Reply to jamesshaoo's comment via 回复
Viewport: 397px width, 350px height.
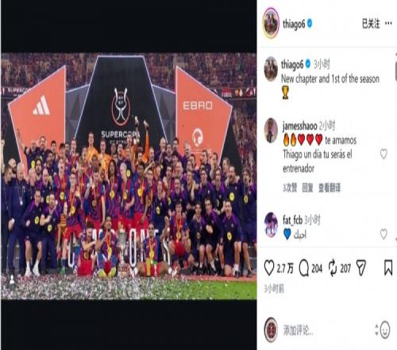(x=307, y=188)
